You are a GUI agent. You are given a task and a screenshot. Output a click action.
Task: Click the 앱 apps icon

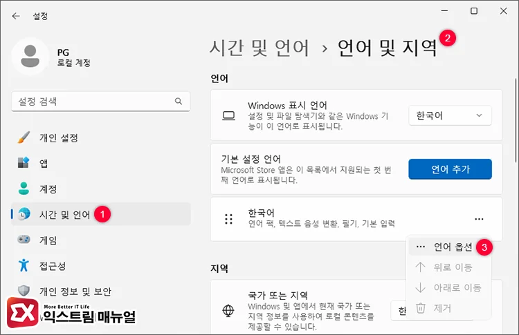click(x=24, y=163)
